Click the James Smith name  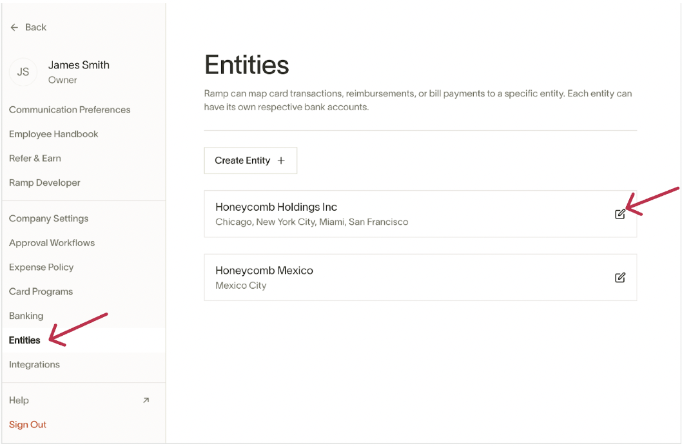[79, 64]
